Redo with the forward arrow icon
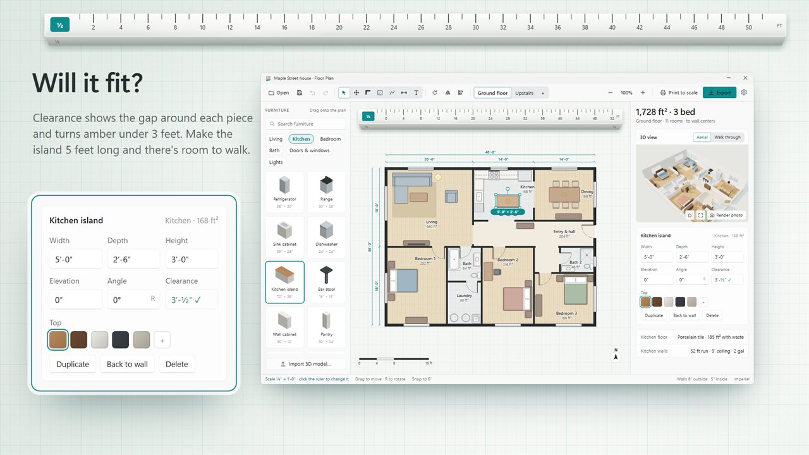This screenshot has height=455, width=809. (326, 93)
